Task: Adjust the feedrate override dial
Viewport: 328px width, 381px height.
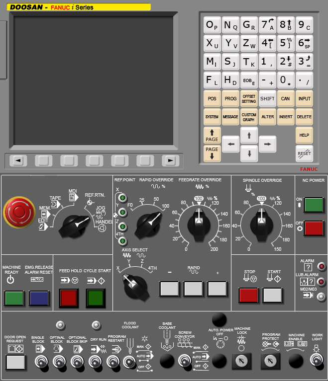Action: (199, 225)
